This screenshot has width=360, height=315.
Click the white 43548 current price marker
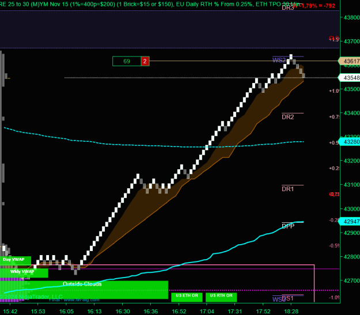(350, 78)
